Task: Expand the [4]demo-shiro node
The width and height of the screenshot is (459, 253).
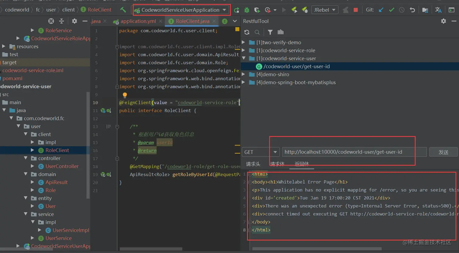Action: tap(243, 74)
